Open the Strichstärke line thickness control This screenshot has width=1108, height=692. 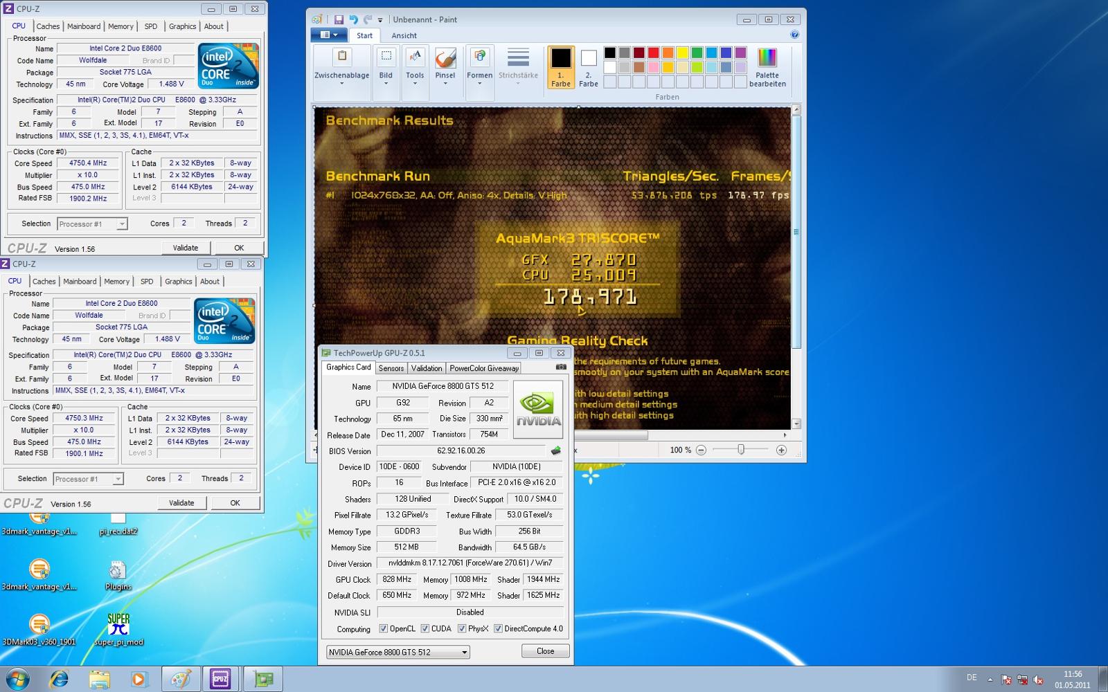[x=518, y=66]
